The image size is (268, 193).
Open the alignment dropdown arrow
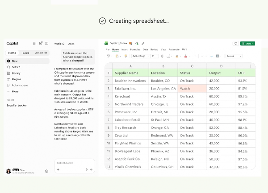point(206,56)
